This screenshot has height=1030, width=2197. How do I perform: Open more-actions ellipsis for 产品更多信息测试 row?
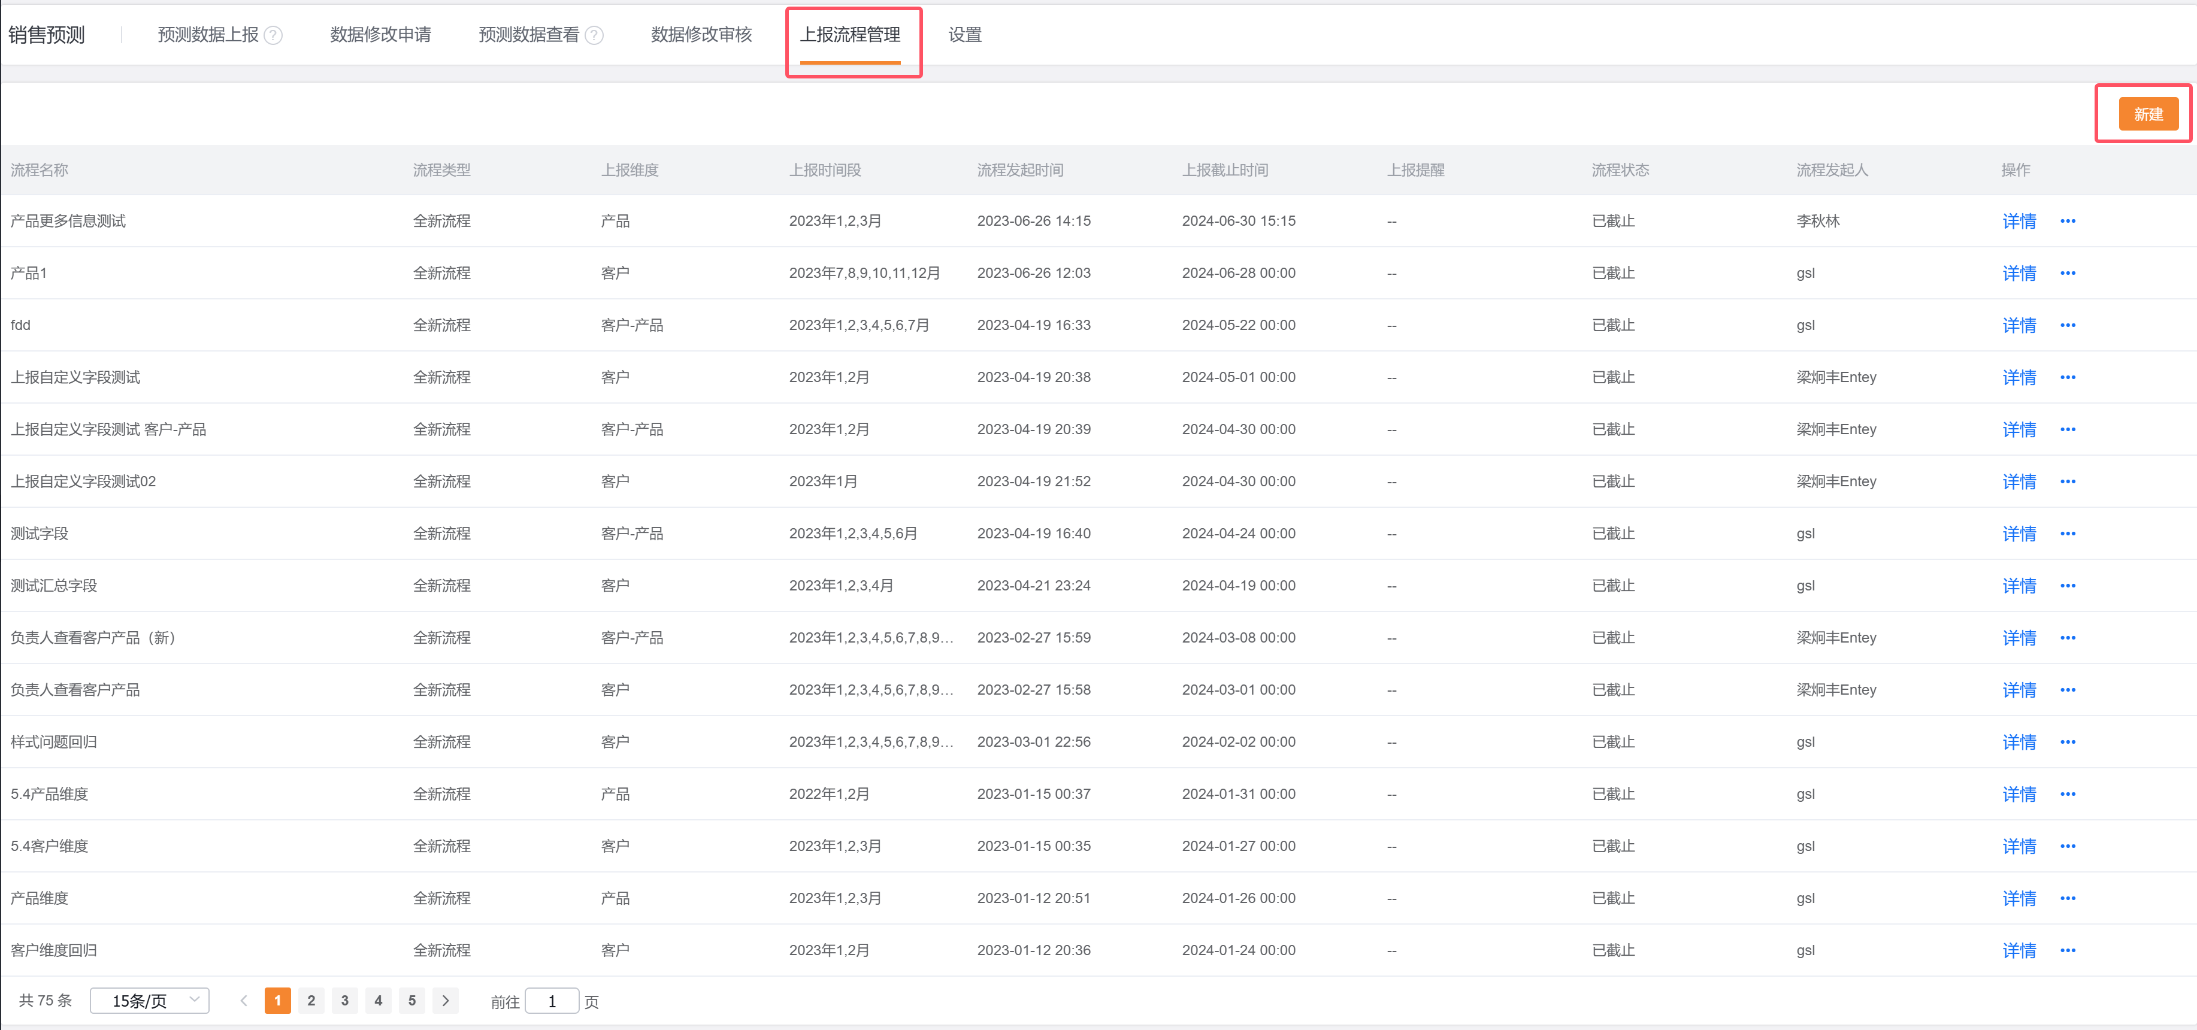pos(2068,221)
